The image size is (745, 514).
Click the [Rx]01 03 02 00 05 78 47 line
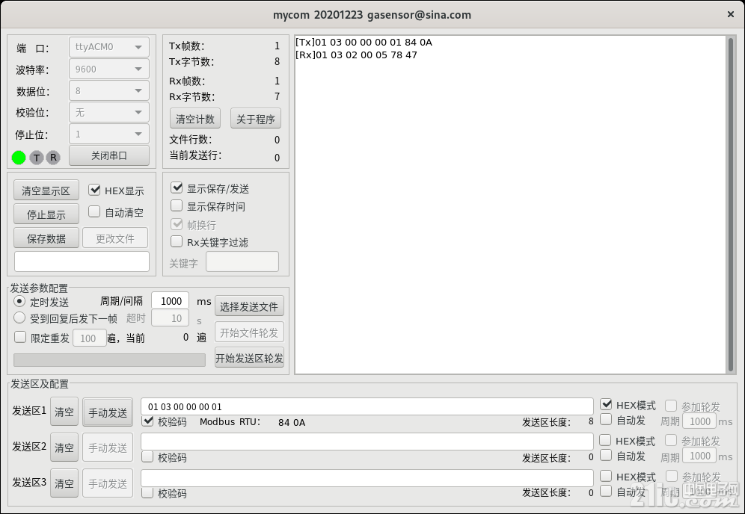point(356,55)
